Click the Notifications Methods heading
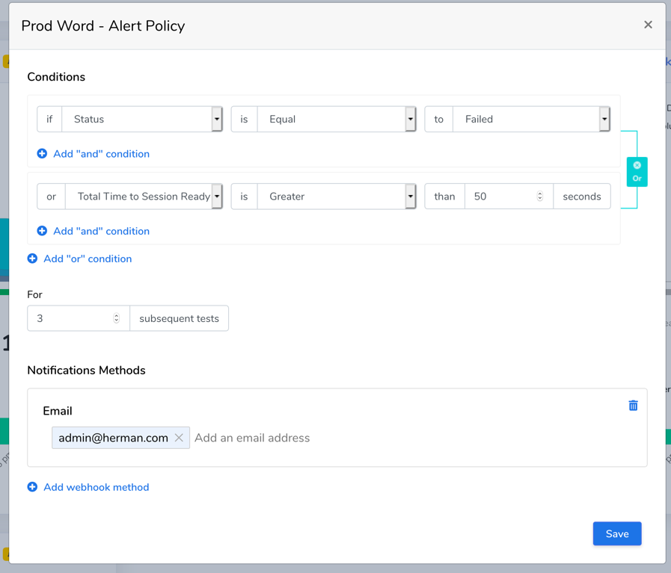671x573 pixels. point(87,371)
